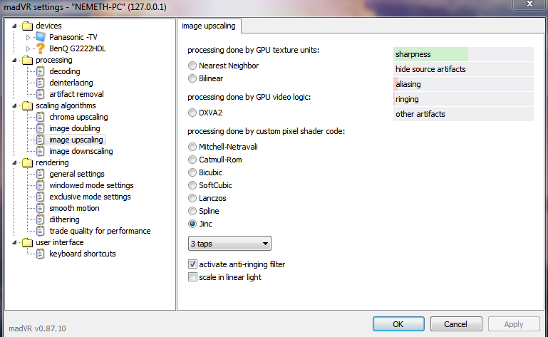The height and width of the screenshot is (337, 548).
Task: Collapse the scaling algorithms tree node
Action: click(14, 105)
